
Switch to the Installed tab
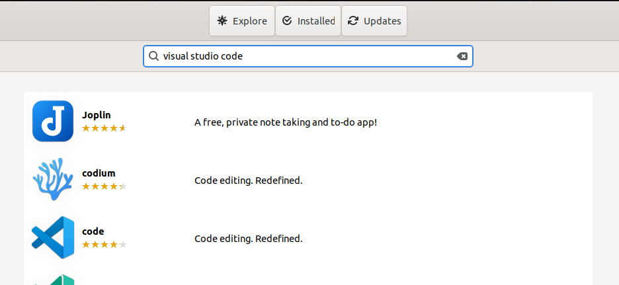308,20
